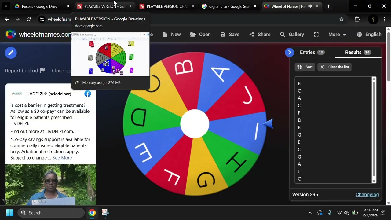Click the Version 396 label
Image resolution: width=391 pixels, height=220 pixels.
pos(305,194)
